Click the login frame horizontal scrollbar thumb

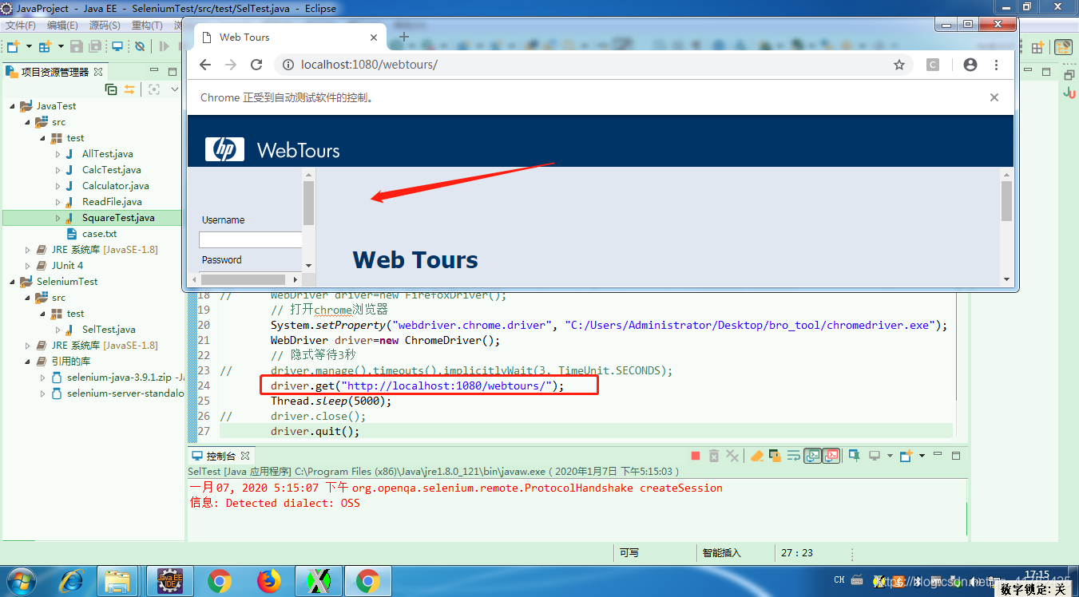(243, 279)
